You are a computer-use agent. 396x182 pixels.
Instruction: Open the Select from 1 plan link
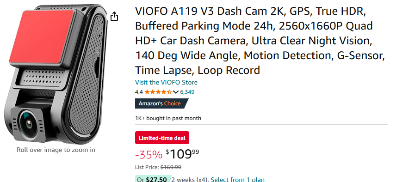(x=238, y=180)
